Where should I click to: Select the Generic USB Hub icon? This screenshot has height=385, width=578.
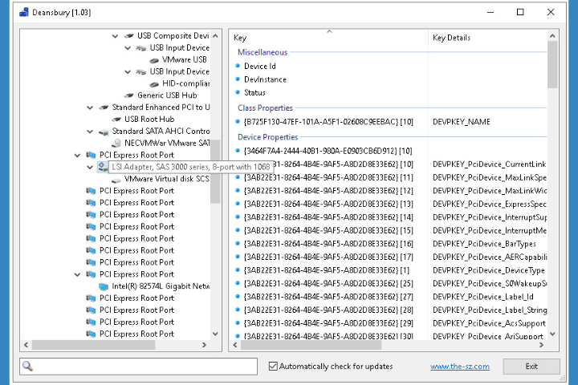click(128, 95)
